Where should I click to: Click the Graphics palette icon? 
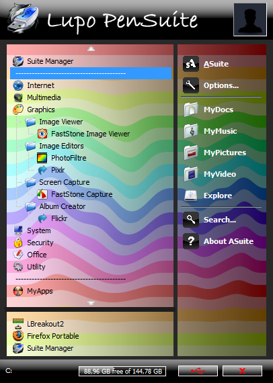coord(18,110)
